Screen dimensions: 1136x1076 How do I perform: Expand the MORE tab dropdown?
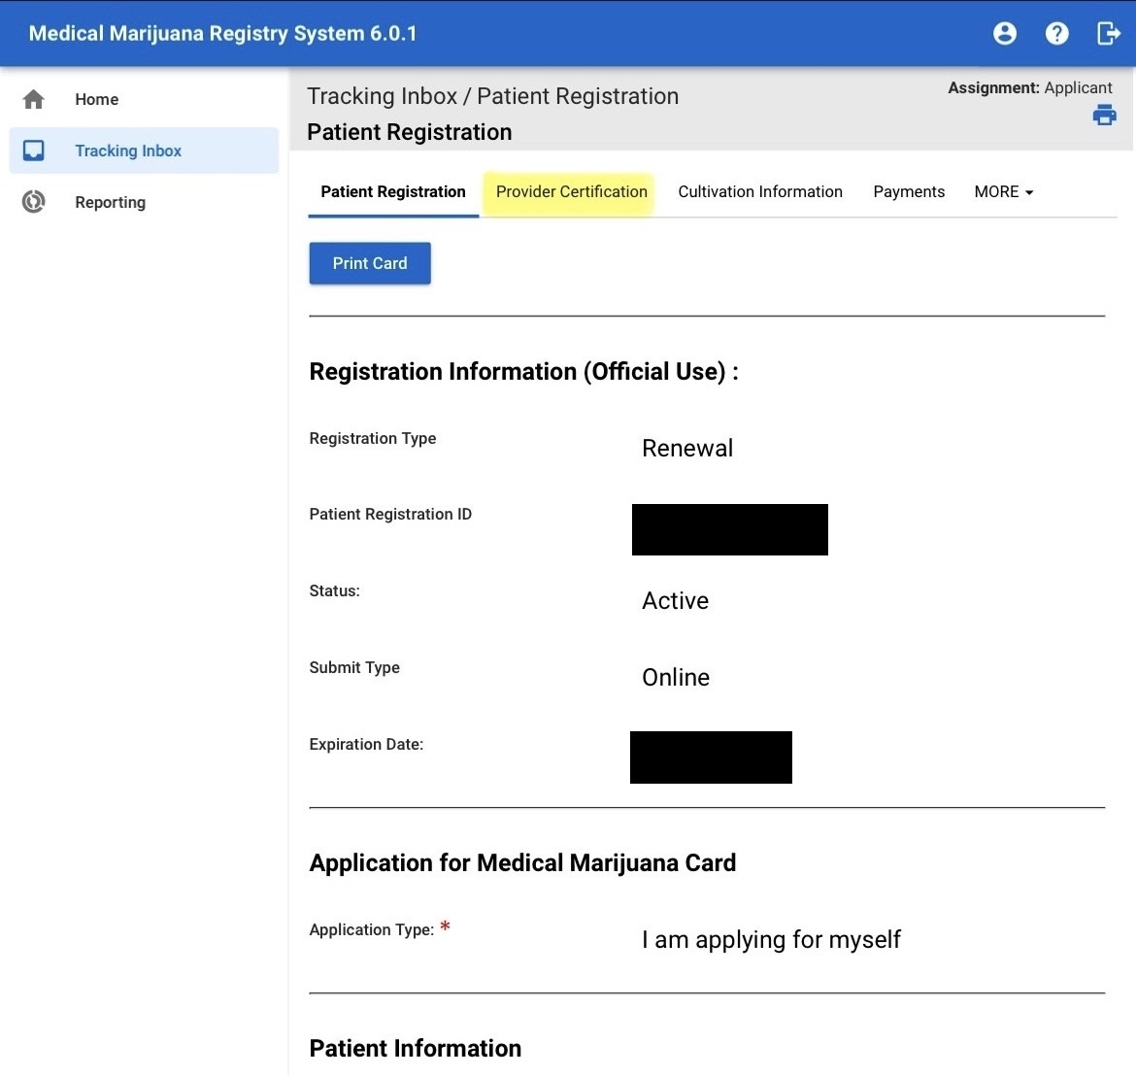pos(1003,192)
